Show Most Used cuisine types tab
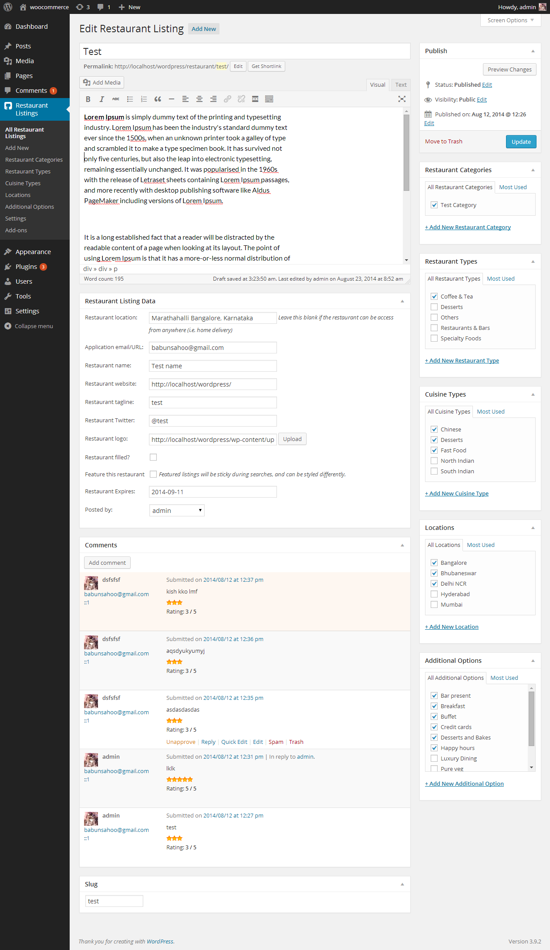This screenshot has width=550, height=950. coord(491,411)
